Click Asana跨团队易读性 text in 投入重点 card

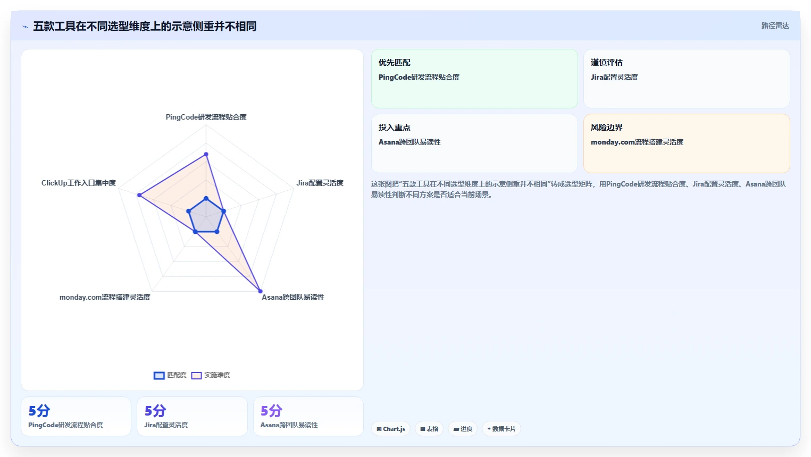409,142
